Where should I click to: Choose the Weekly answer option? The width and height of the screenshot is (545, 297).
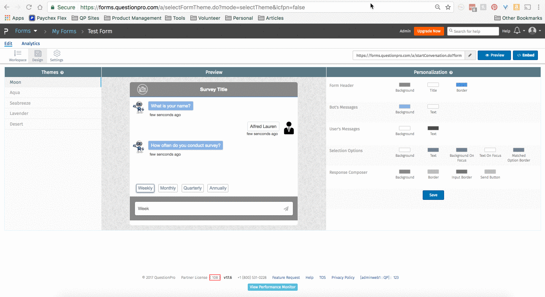(x=145, y=188)
